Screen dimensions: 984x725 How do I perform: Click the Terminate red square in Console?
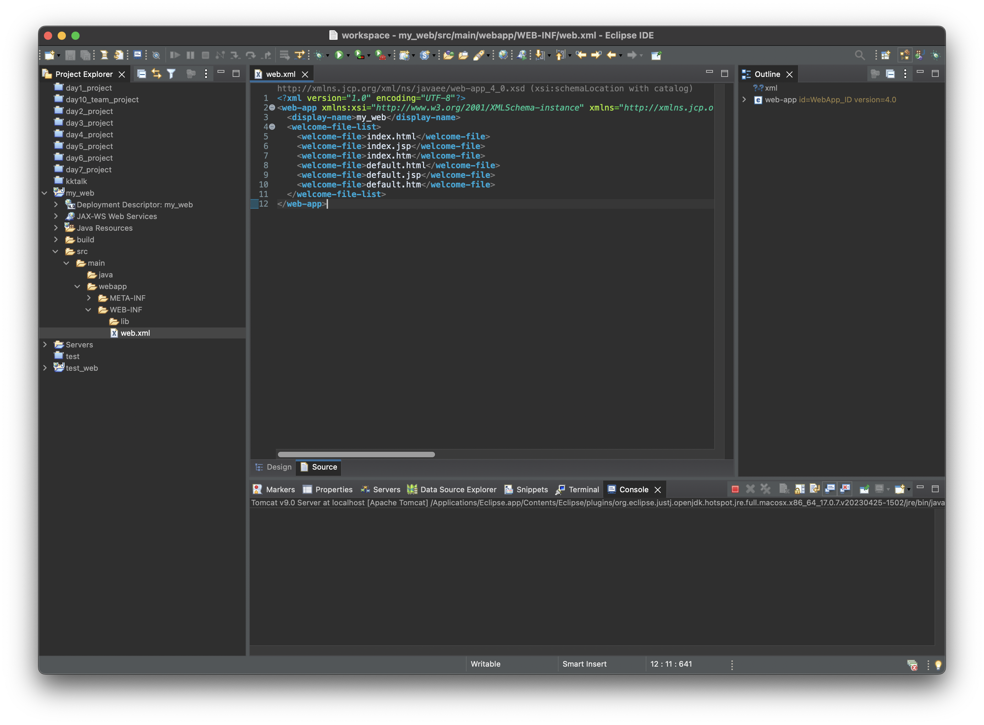tap(735, 489)
